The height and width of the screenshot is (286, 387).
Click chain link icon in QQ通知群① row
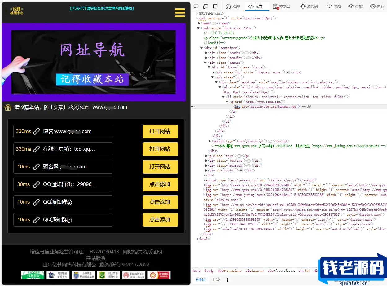(x=37, y=184)
